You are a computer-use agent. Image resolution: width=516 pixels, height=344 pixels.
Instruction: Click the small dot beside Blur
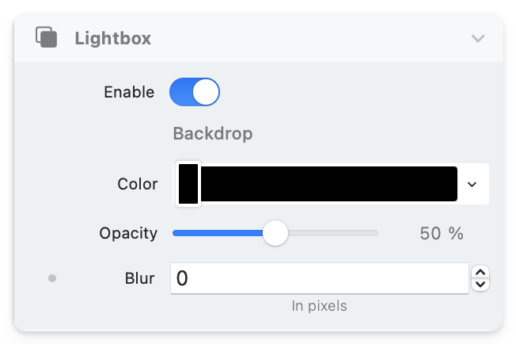click(x=52, y=278)
